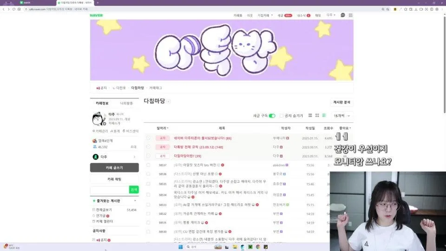
Task: Toggle 새글 구독 subscription switch
Action: coord(272,116)
